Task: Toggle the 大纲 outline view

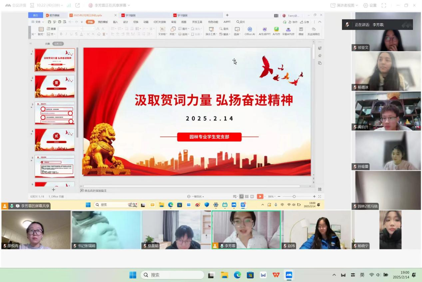Action: [x=47, y=44]
